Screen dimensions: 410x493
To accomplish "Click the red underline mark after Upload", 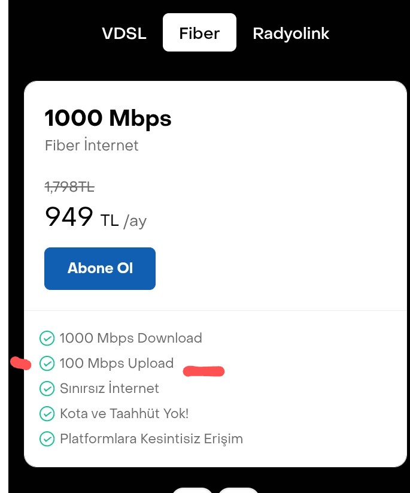I will 204,371.
